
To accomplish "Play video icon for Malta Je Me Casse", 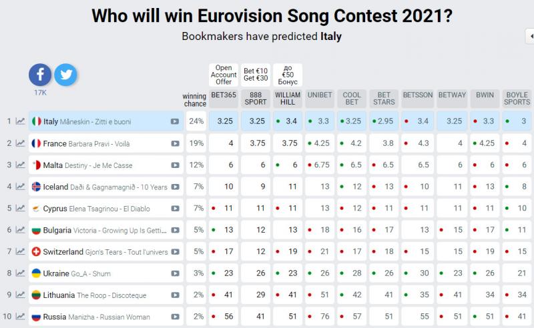I will coord(175,165).
